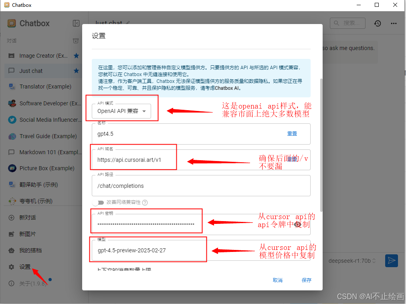Click the 翻译助手 avatar icon
The width and height of the screenshot is (406, 304).
pyautogui.click(x=12, y=185)
